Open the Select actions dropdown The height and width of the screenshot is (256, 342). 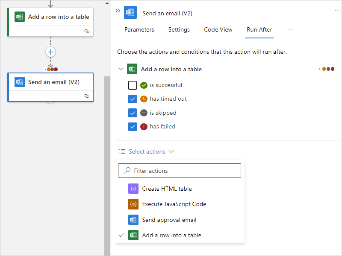(147, 151)
